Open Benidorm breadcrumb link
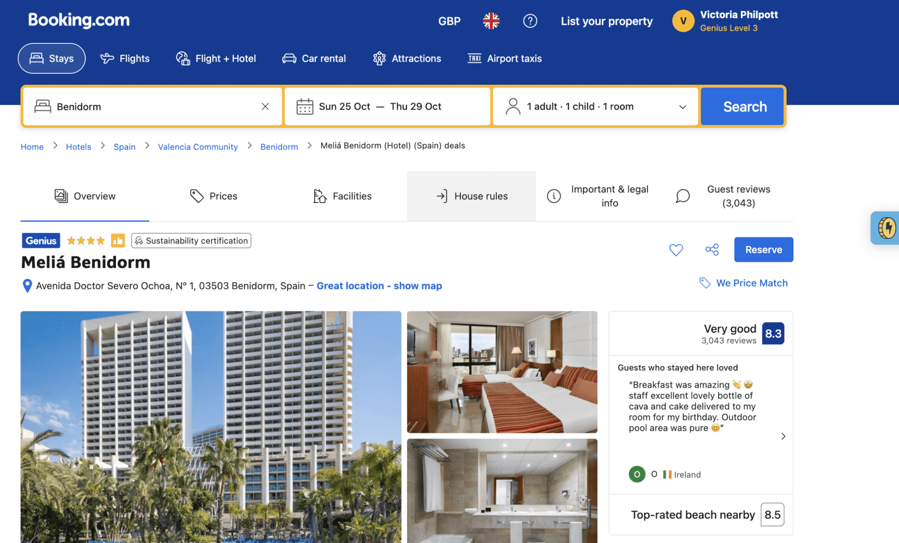 [x=279, y=147]
